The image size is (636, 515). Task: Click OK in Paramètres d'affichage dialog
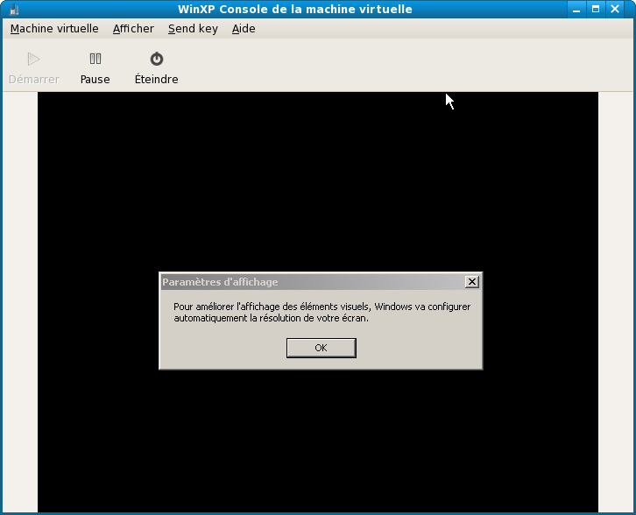pyautogui.click(x=322, y=348)
